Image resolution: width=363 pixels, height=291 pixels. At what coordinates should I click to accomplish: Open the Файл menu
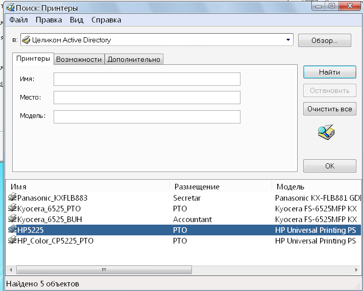click(x=18, y=20)
